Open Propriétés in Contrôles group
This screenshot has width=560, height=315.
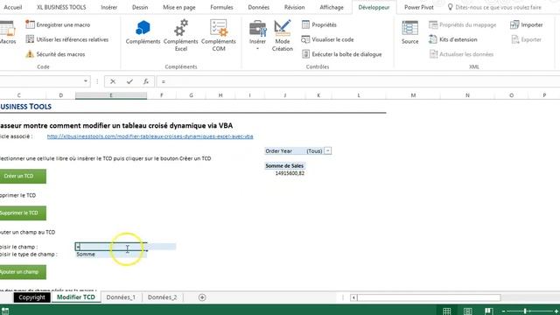pyautogui.click(x=319, y=24)
